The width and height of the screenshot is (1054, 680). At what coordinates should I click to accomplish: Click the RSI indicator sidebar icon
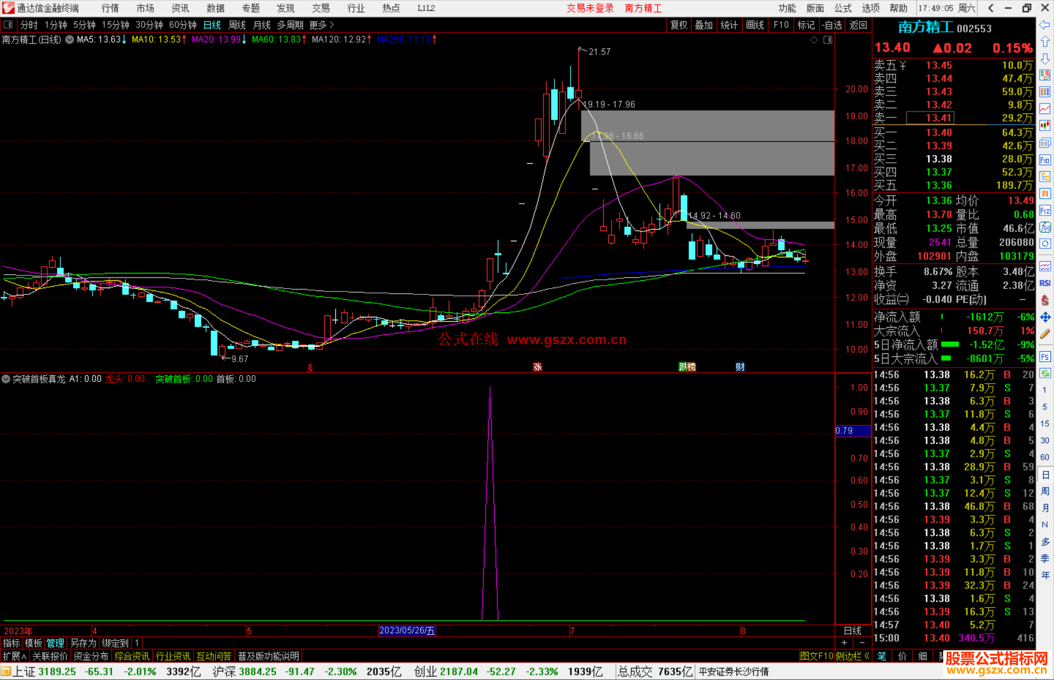pos(1045,283)
